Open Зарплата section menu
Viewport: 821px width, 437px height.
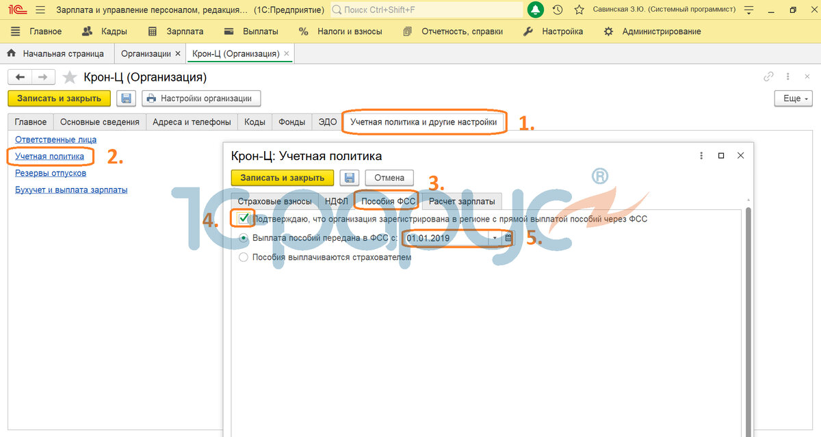(176, 31)
